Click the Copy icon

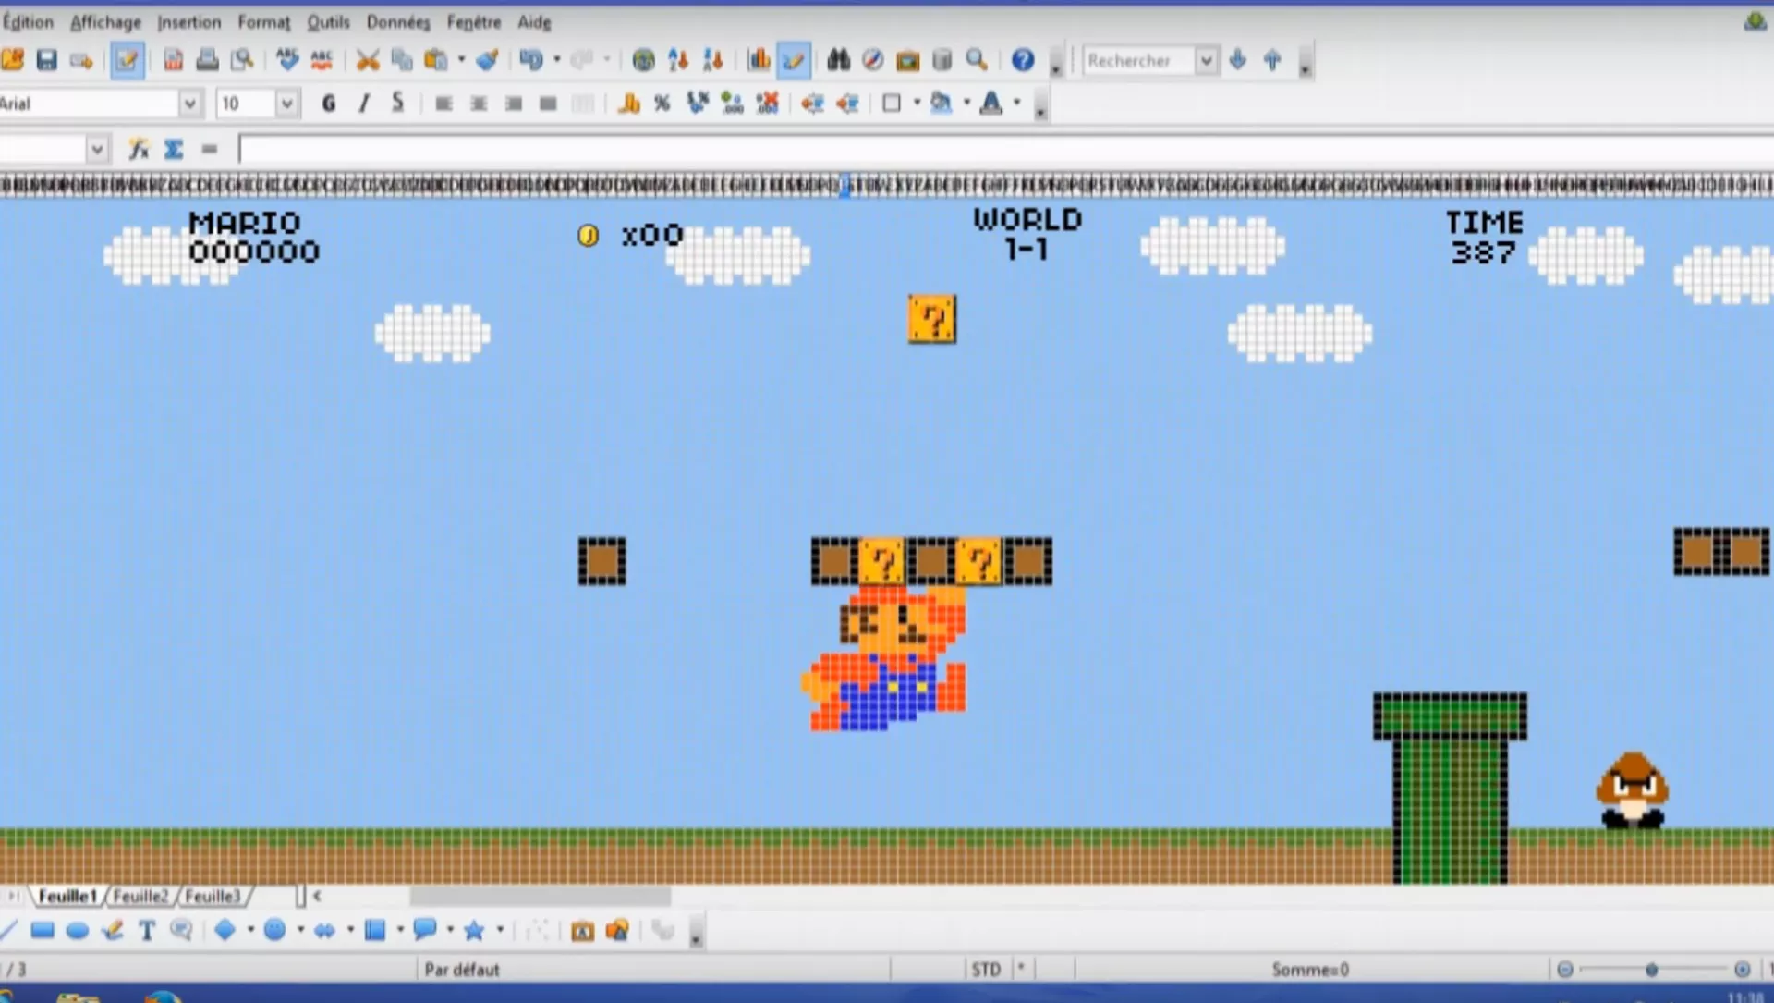(x=402, y=61)
